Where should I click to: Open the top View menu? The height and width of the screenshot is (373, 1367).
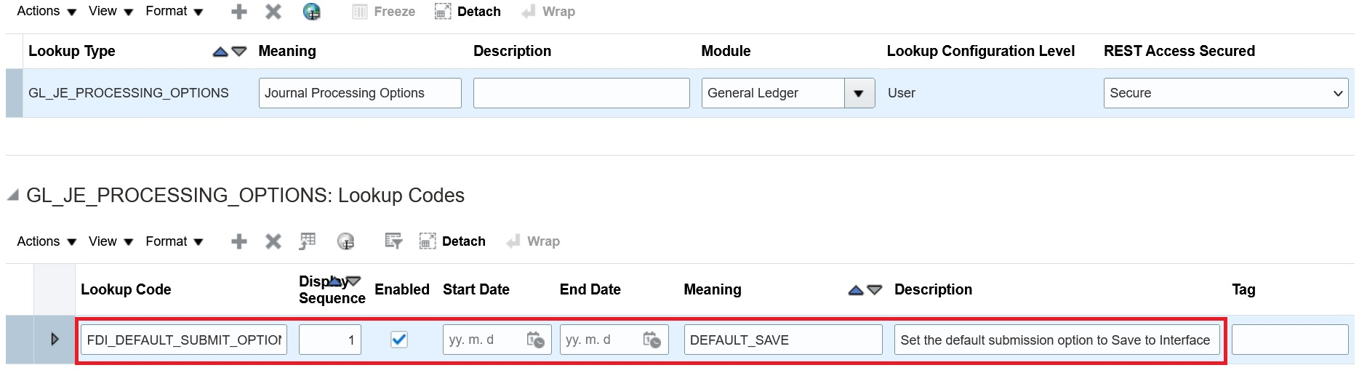pos(111,12)
